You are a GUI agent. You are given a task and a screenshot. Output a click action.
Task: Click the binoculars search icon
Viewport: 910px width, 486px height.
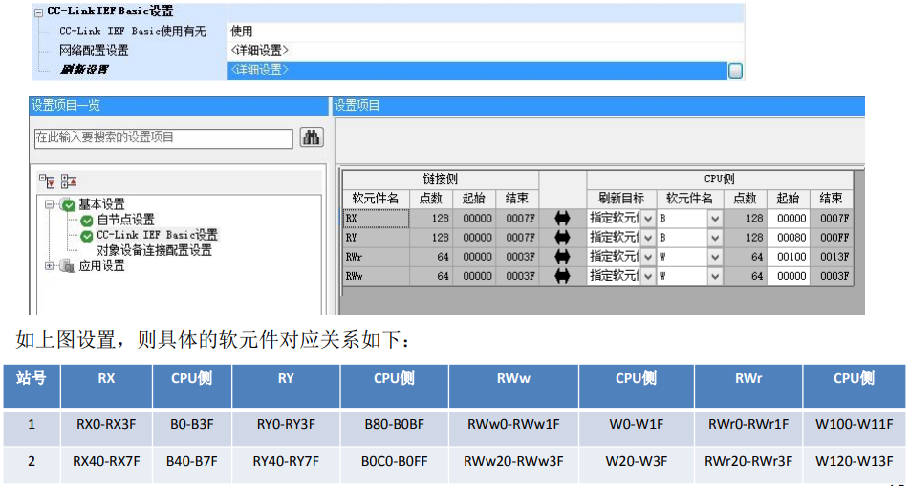click(x=312, y=137)
